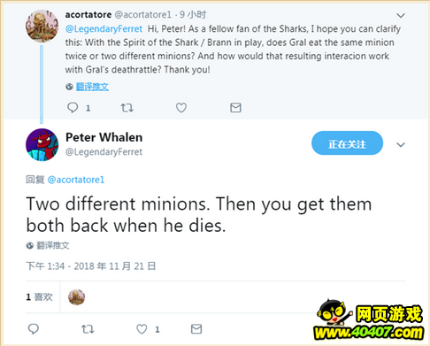Screen dimensions: 430x346
Task: Send acortatore's tweet via envelope icon
Action: coord(235,108)
